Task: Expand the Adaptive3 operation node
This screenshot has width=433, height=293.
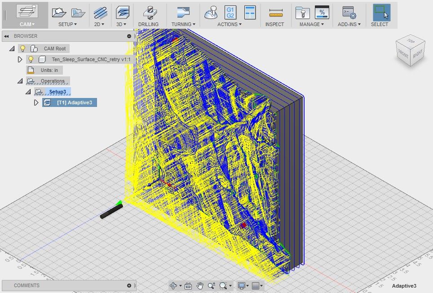Action: click(x=36, y=102)
